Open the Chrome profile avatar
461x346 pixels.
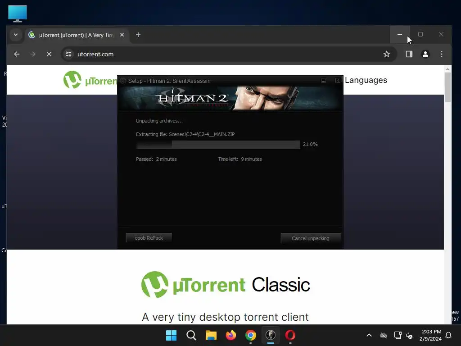click(425, 54)
